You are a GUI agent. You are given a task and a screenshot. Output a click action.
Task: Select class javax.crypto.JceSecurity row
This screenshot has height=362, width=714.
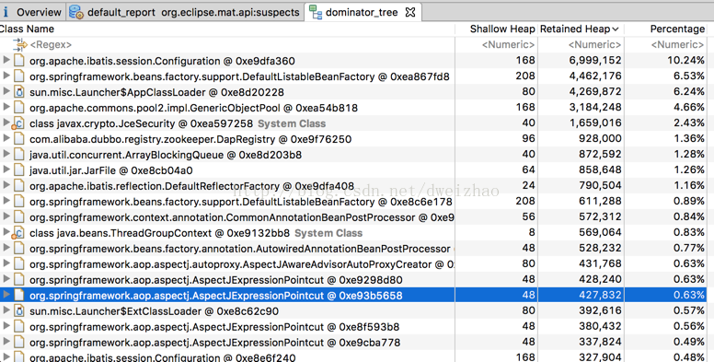[x=353, y=123]
